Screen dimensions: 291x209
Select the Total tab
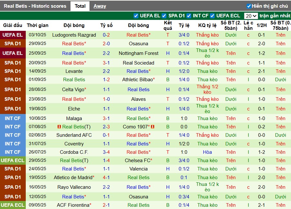click(x=80, y=6)
